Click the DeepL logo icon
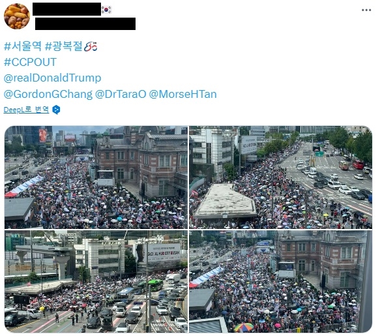Screen dimensions: 376x336 coord(56,110)
